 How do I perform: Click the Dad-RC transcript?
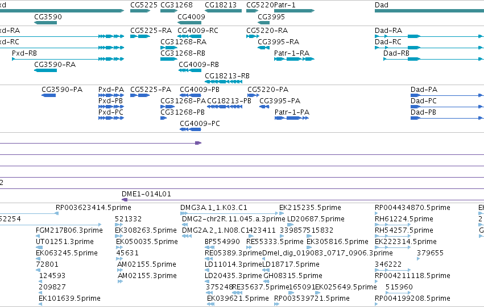pyautogui.click(x=429, y=48)
